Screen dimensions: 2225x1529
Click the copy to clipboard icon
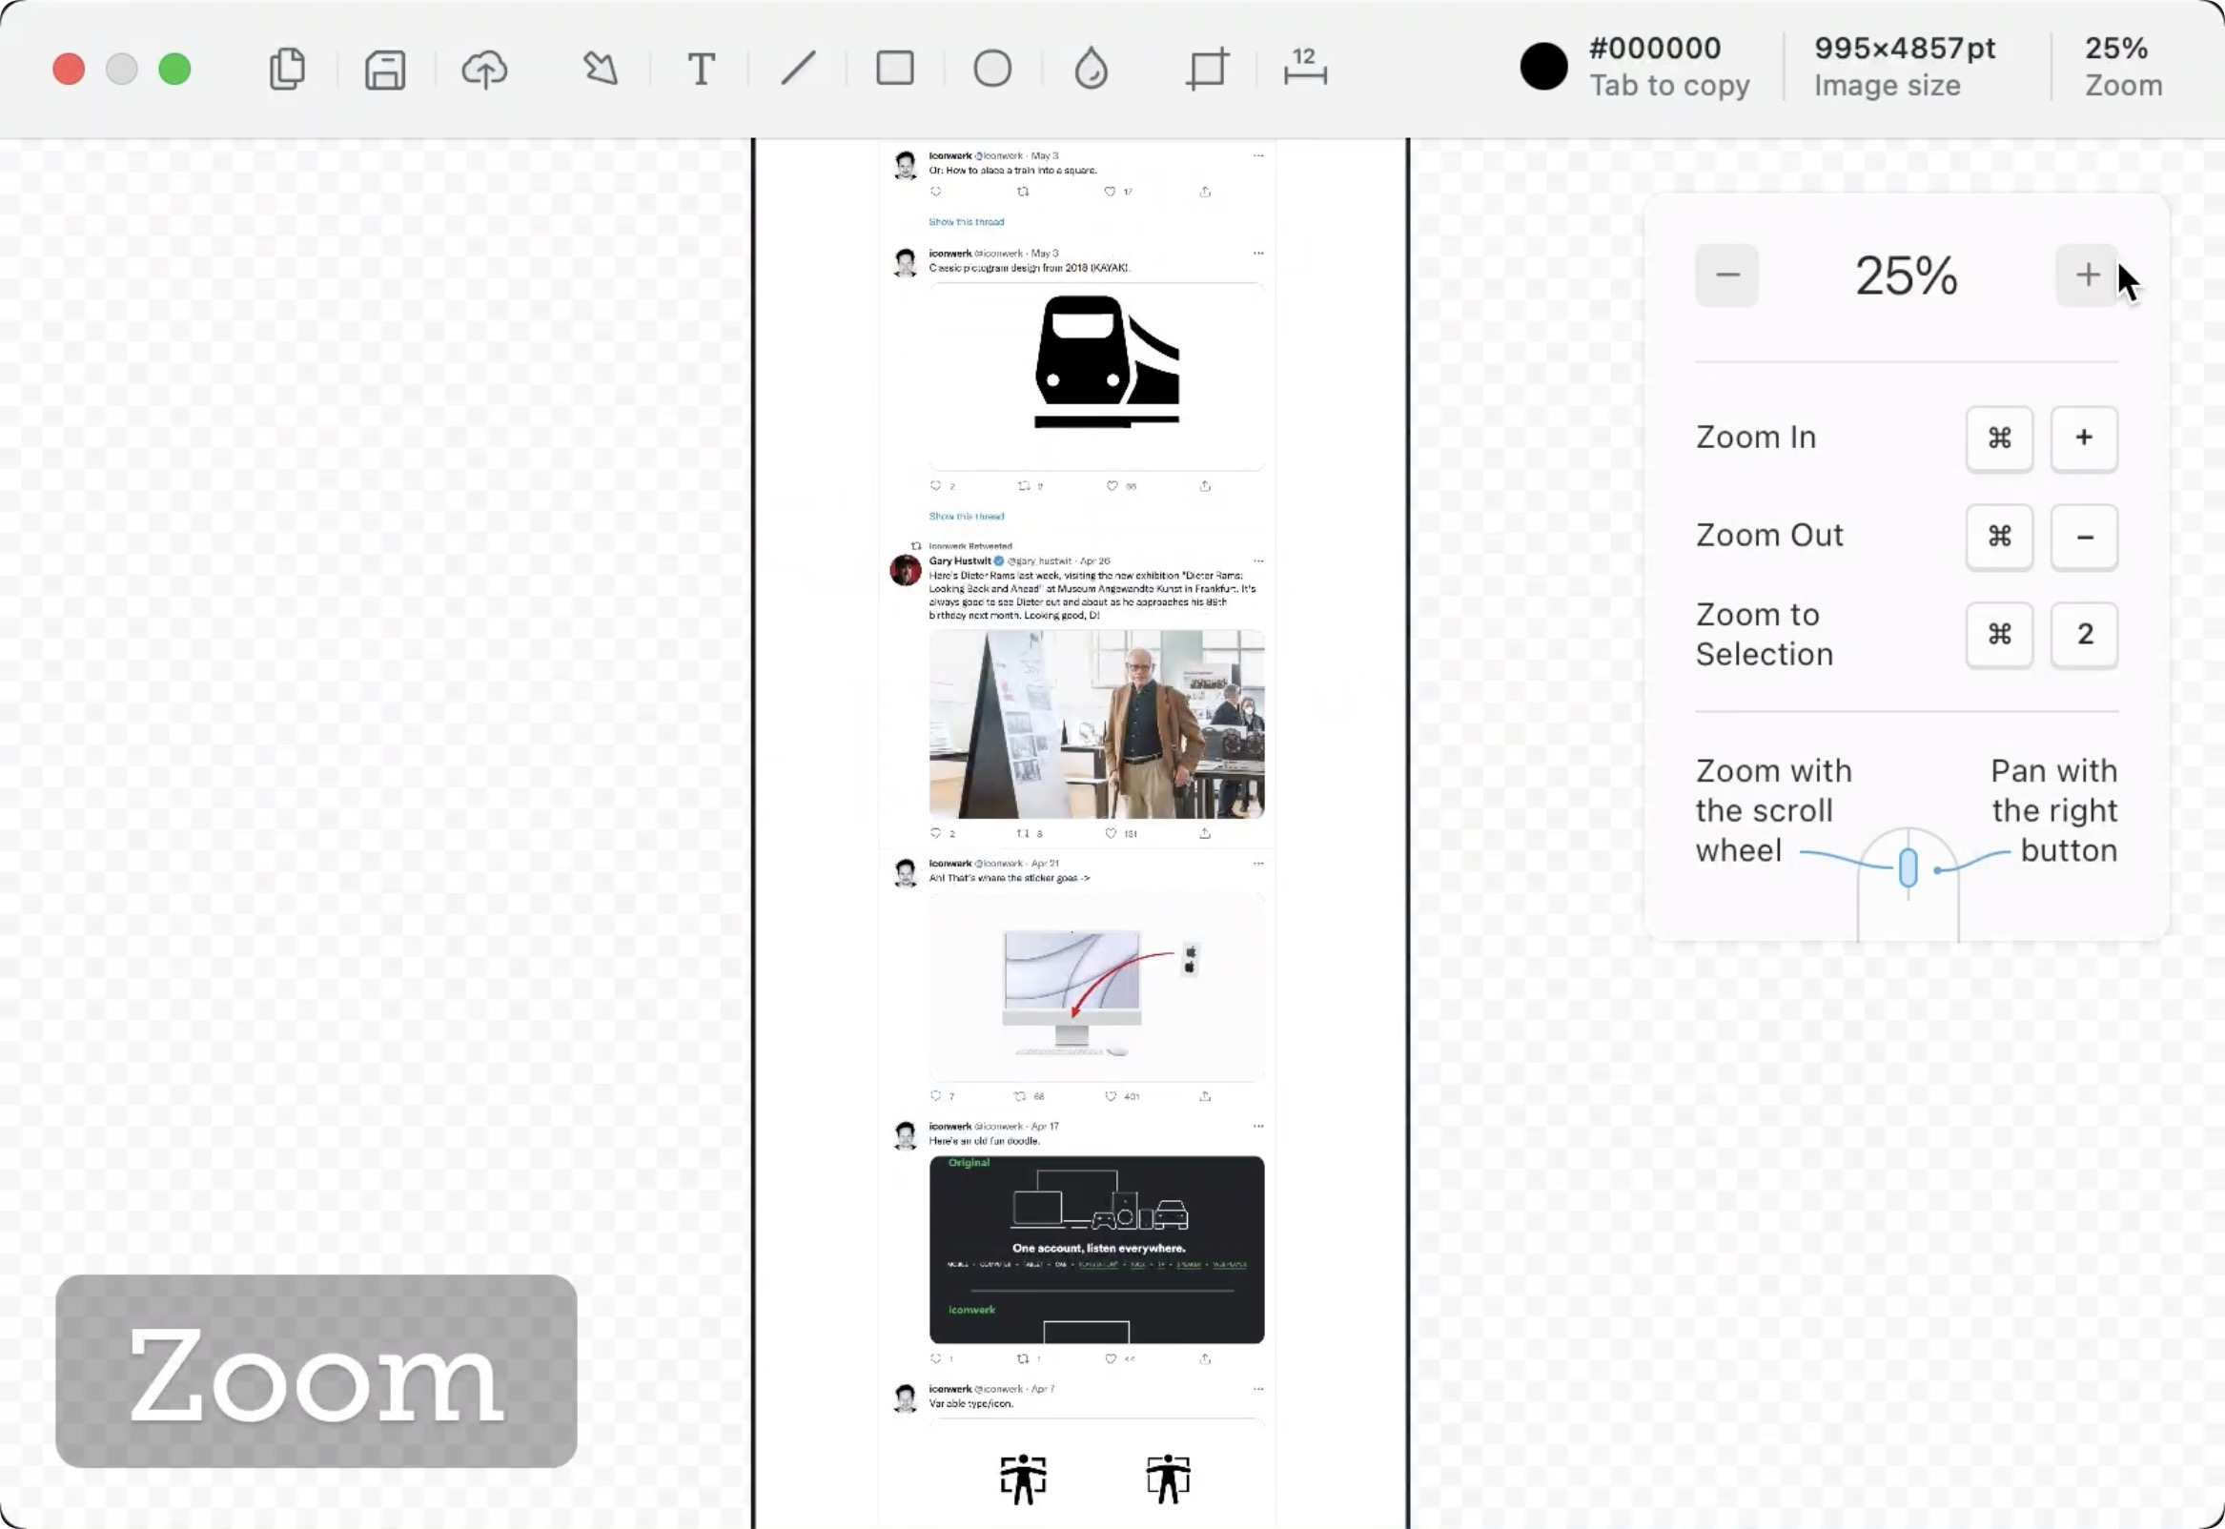click(287, 69)
